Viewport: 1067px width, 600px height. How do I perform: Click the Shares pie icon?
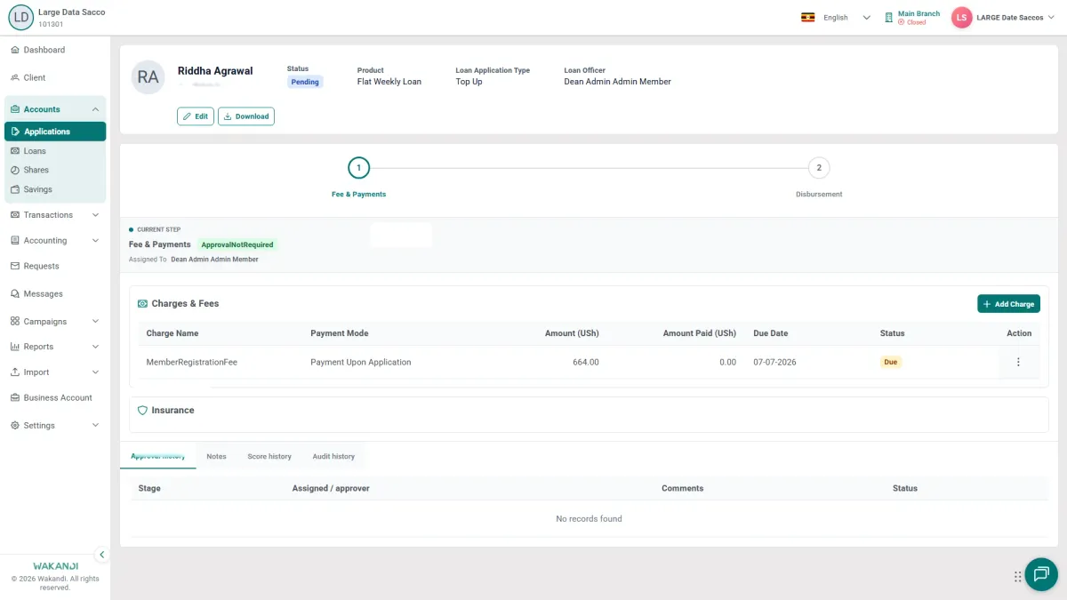(x=15, y=170)
